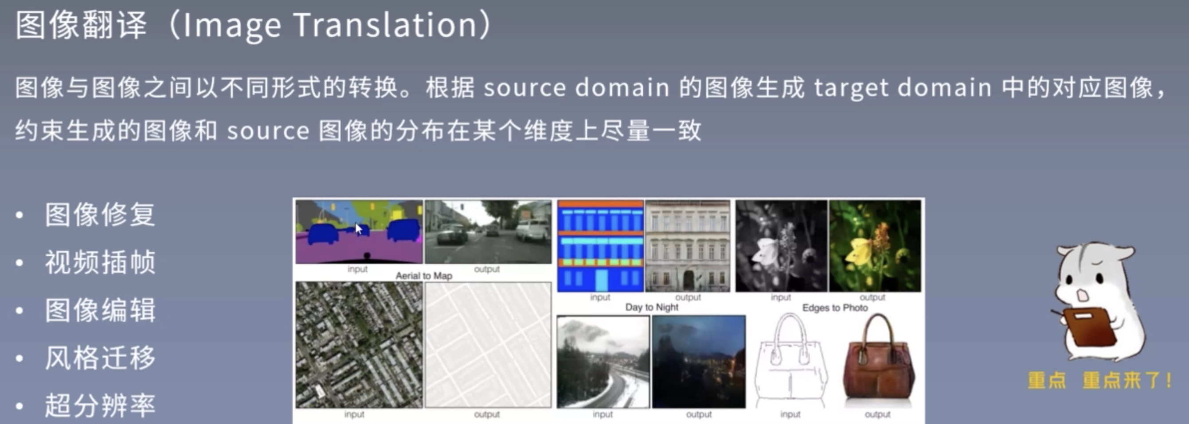Select the 超分辨率 bullet item
This screenshot has width=1189, height=424.
tap(100, 405)
